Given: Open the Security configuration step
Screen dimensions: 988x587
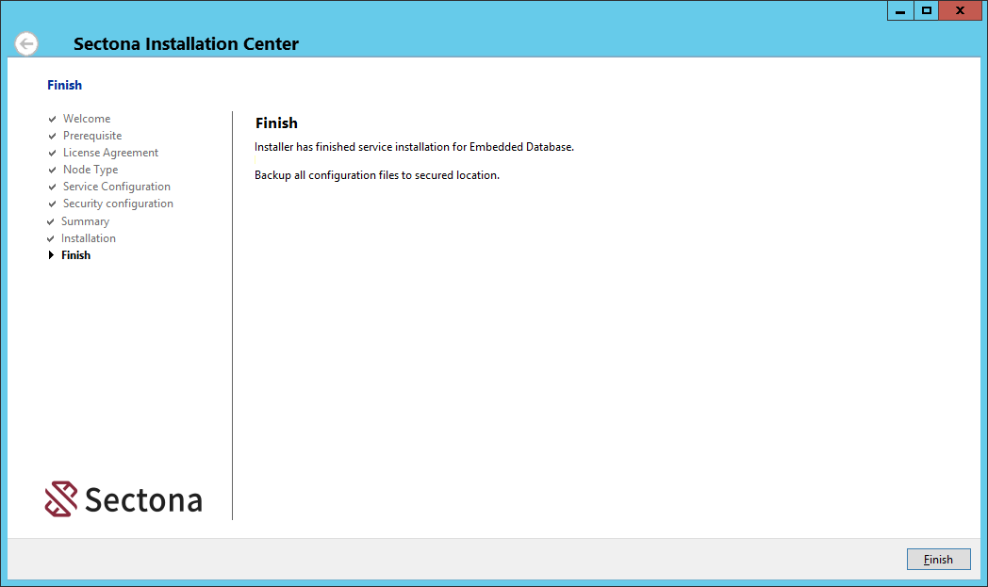Looking at the screenshot, I should click(x=118, y=204).
